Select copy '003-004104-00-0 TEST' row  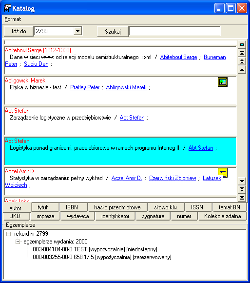click(95, 249)
